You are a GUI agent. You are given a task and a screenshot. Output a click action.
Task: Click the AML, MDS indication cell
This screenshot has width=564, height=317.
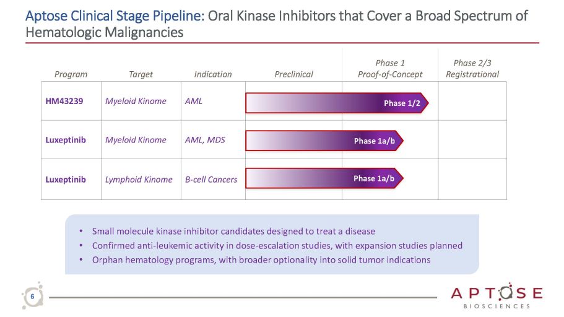tap(205, 140)
